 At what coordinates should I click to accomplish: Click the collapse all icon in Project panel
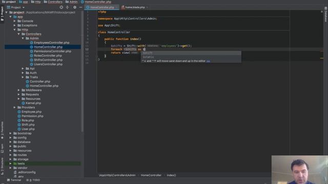point(67,7)
